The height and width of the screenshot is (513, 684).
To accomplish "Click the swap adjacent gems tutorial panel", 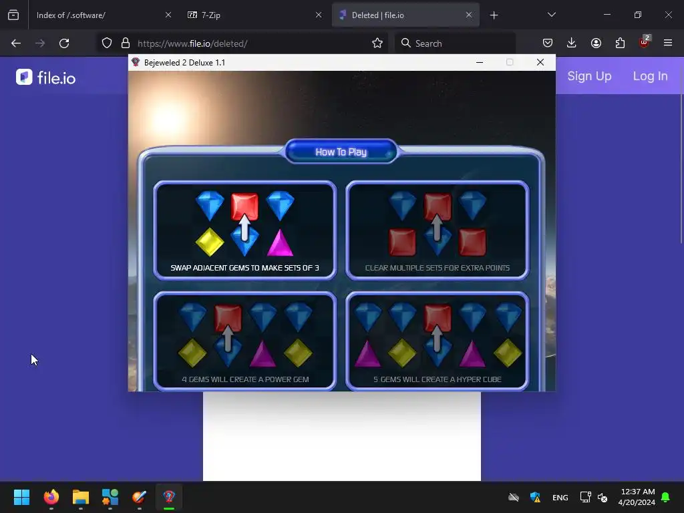I will (x=244, y=230).
